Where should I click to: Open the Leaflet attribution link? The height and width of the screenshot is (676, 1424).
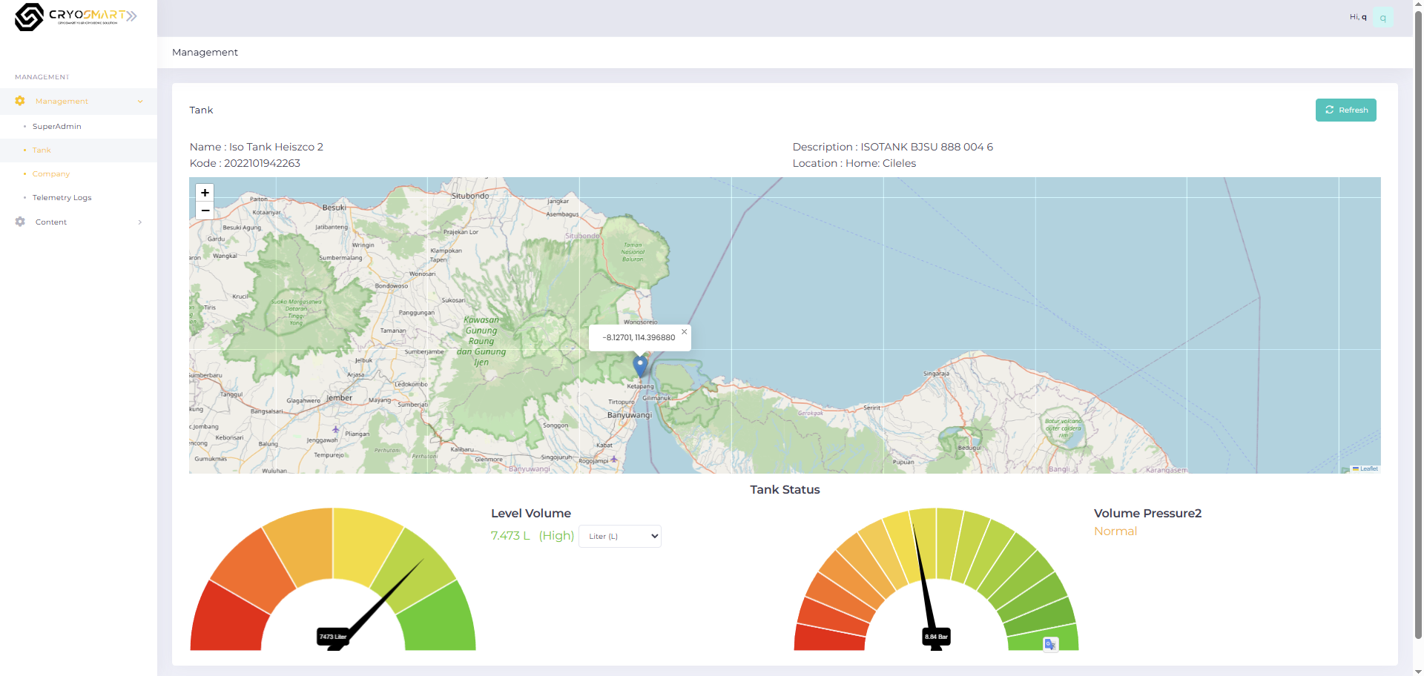tap(1368, 468)
